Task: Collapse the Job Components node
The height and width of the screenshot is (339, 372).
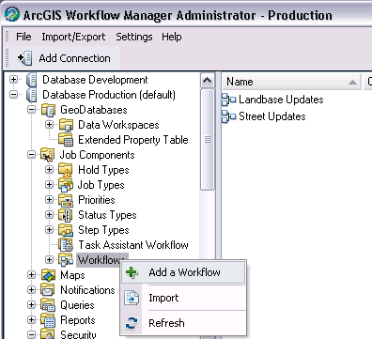Action: tap(31, 155)
